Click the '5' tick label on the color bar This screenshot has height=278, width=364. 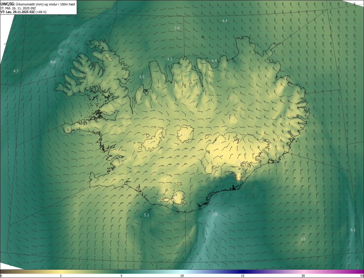click(x=121, y=276)
